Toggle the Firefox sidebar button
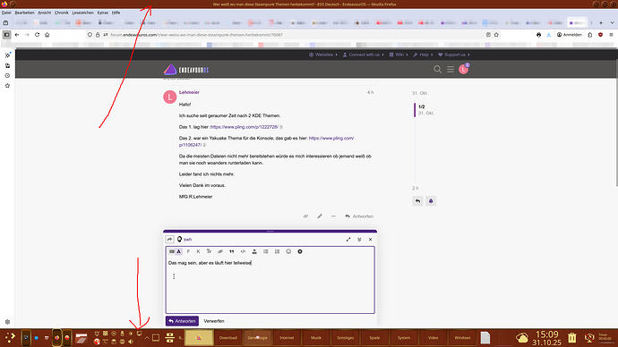Image resolution: width=618 pixels, height=347 pixels. tap(6, 35)
